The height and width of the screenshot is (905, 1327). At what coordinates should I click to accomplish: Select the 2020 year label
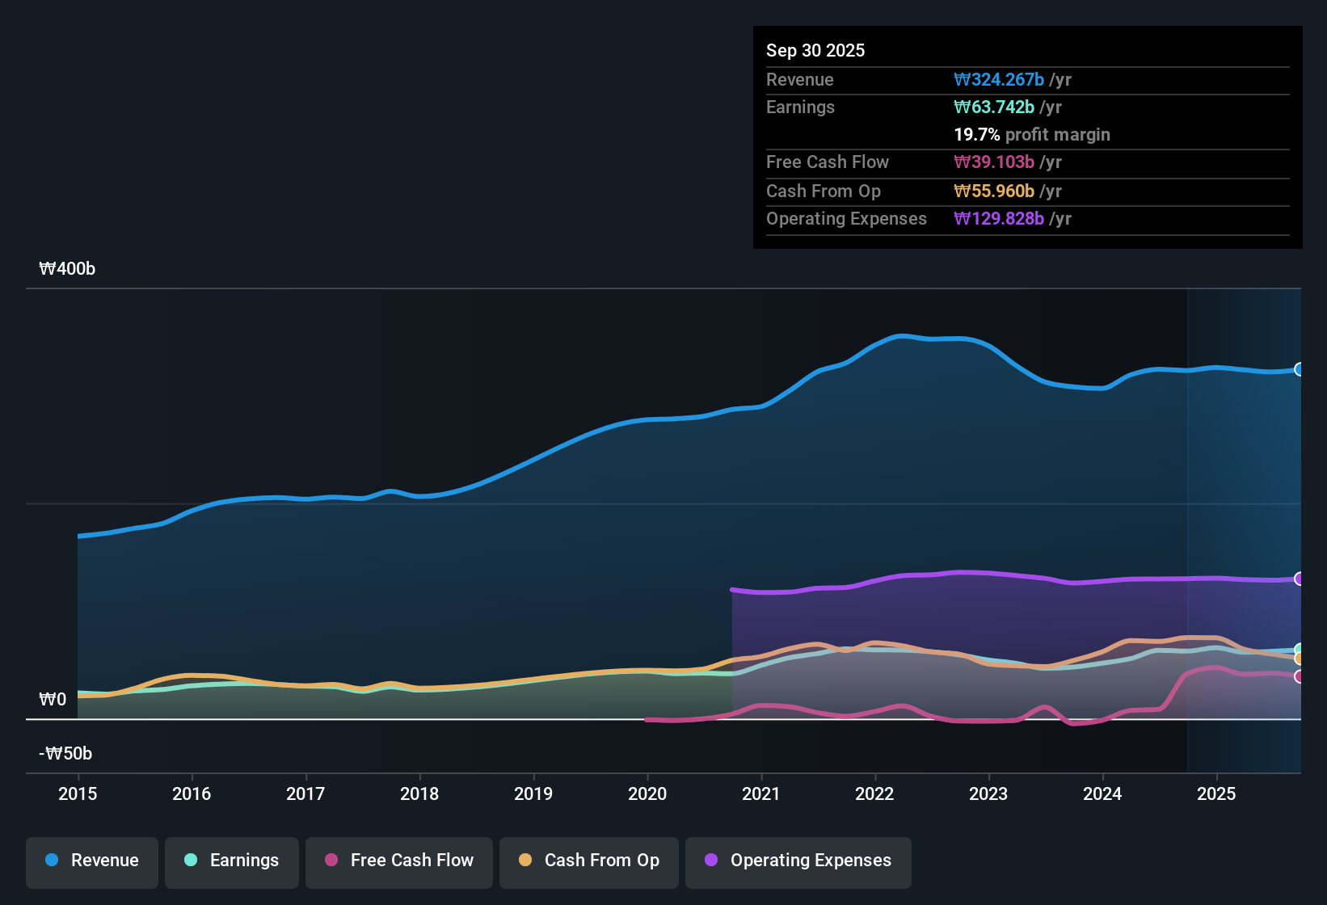(x=647, y=794)
